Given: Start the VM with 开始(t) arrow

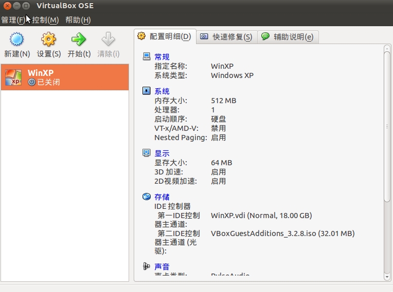Looking at the screenshot, I should (79, 39).
